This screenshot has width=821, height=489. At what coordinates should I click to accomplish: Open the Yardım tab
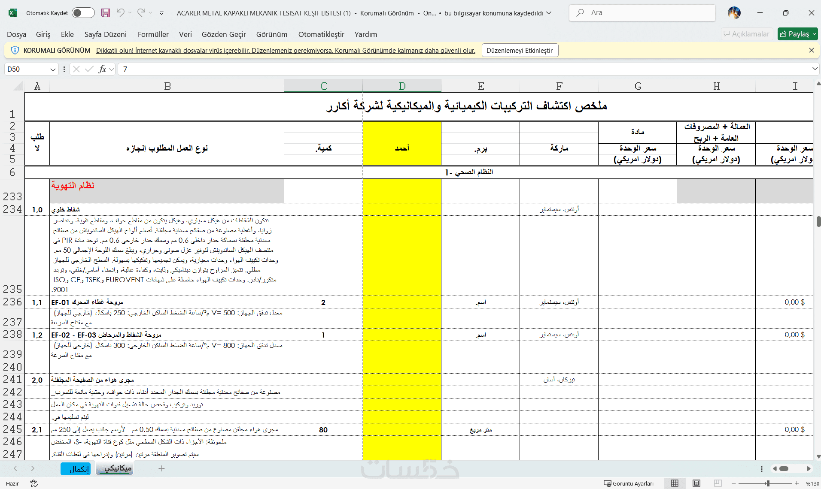[x=366, y=34]
